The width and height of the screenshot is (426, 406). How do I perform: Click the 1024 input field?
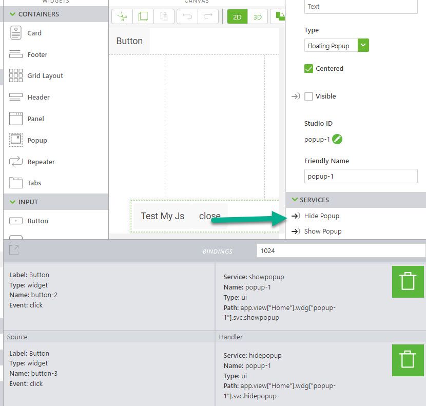(341, 250)
